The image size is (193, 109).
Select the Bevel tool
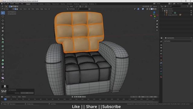(3, 50)
